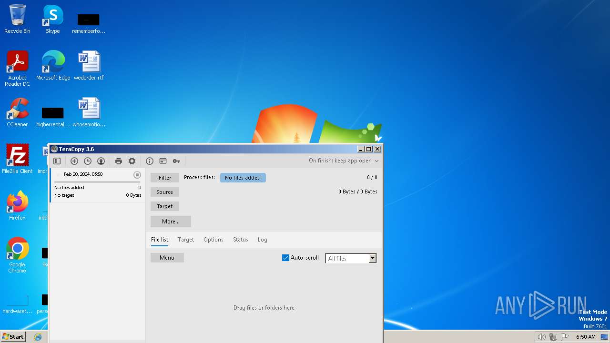Image resolution: width=610 pixels, height=343 pixels.
Task: Toggle the sidebar panel icon in TeraCopy
Action: 57,161
